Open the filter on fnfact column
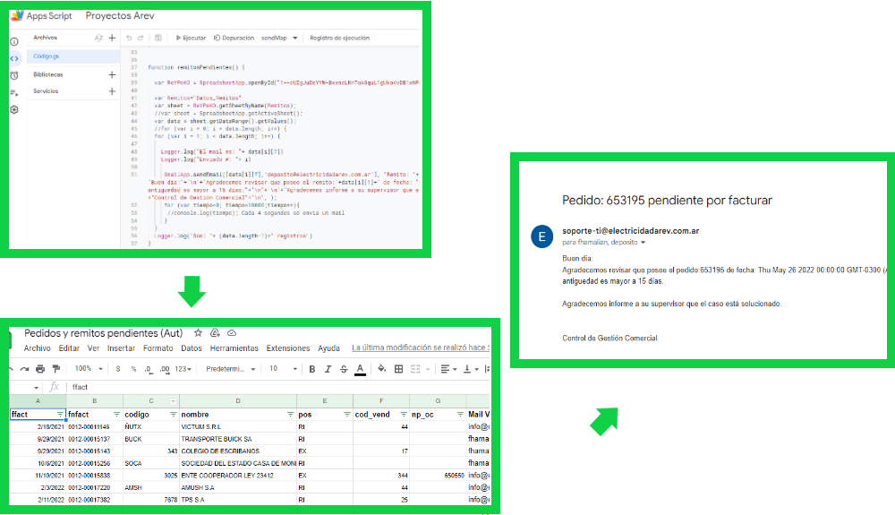The image size is (895, 515). point(116,415)
